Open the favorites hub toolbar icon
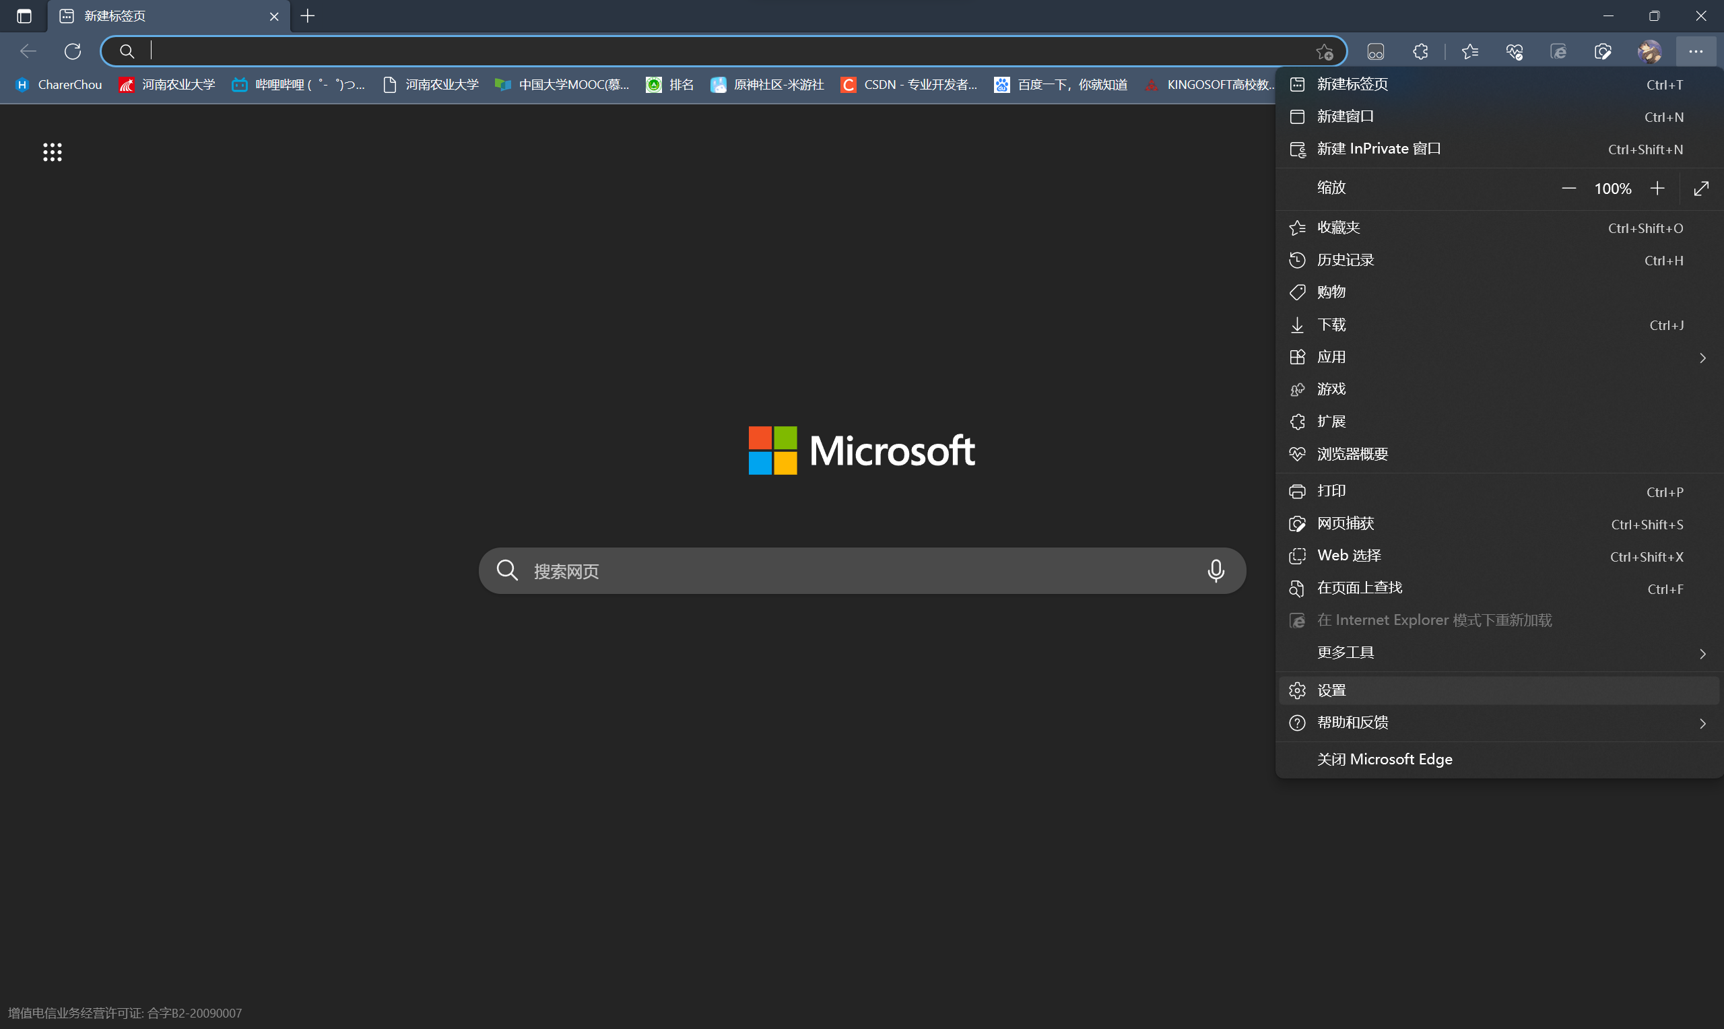Screen dimensions: 1724x1029 [1469, 51]
